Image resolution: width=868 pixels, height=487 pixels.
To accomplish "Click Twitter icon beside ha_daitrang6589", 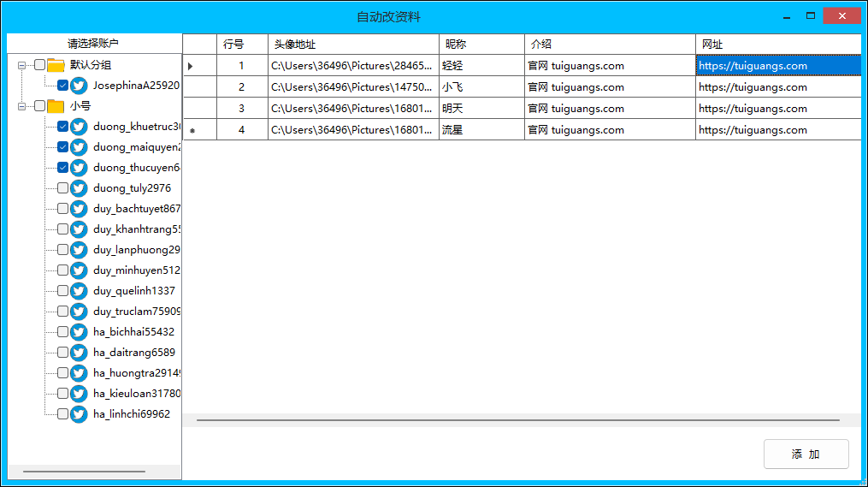I will click(79, 353).
